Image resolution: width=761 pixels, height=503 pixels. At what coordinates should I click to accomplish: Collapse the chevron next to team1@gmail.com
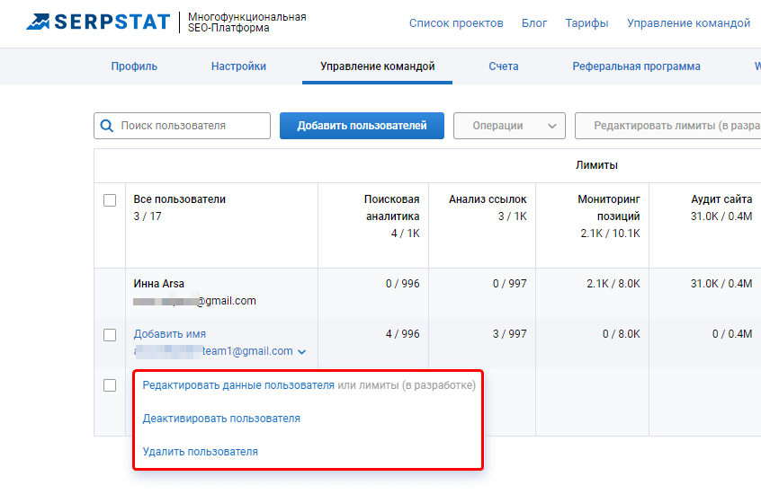coord(302,352)
